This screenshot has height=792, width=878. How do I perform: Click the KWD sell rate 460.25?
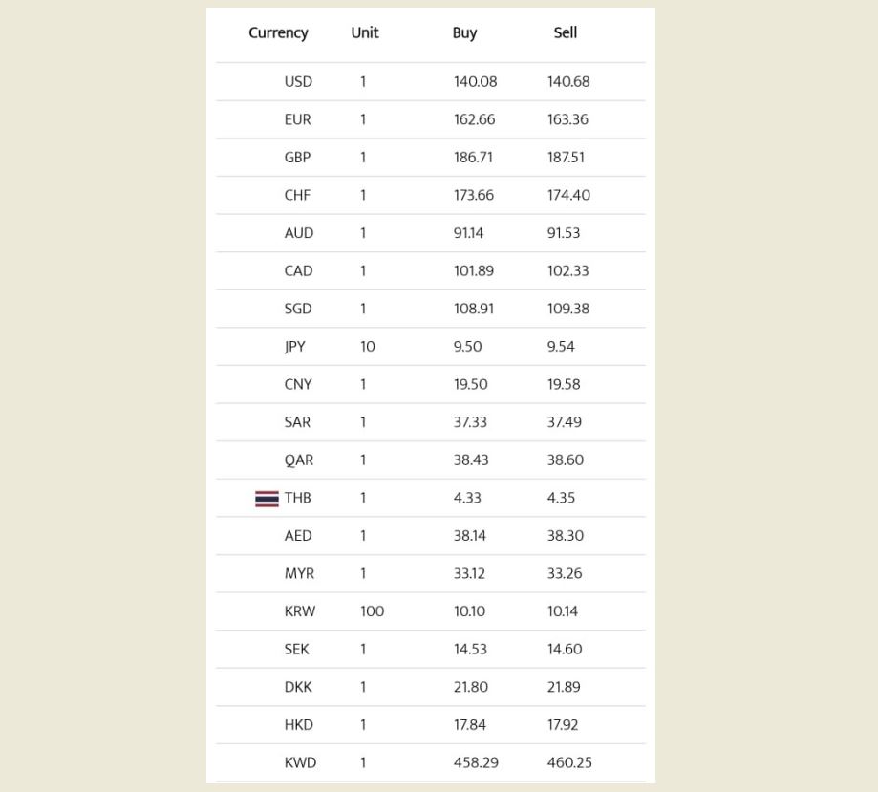point(570,762)
